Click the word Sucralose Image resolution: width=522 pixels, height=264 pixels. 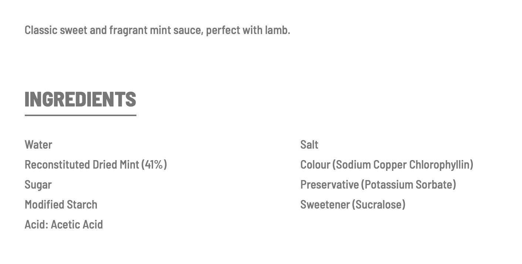379,204
